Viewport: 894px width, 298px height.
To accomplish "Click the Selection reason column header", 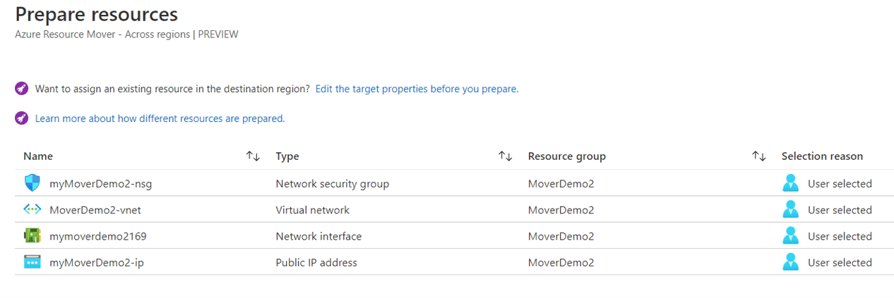I will pyautogui.click(x=822, y=156).
